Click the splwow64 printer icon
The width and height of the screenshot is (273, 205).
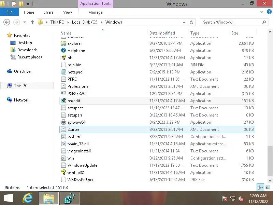click(x=63, y=122)
